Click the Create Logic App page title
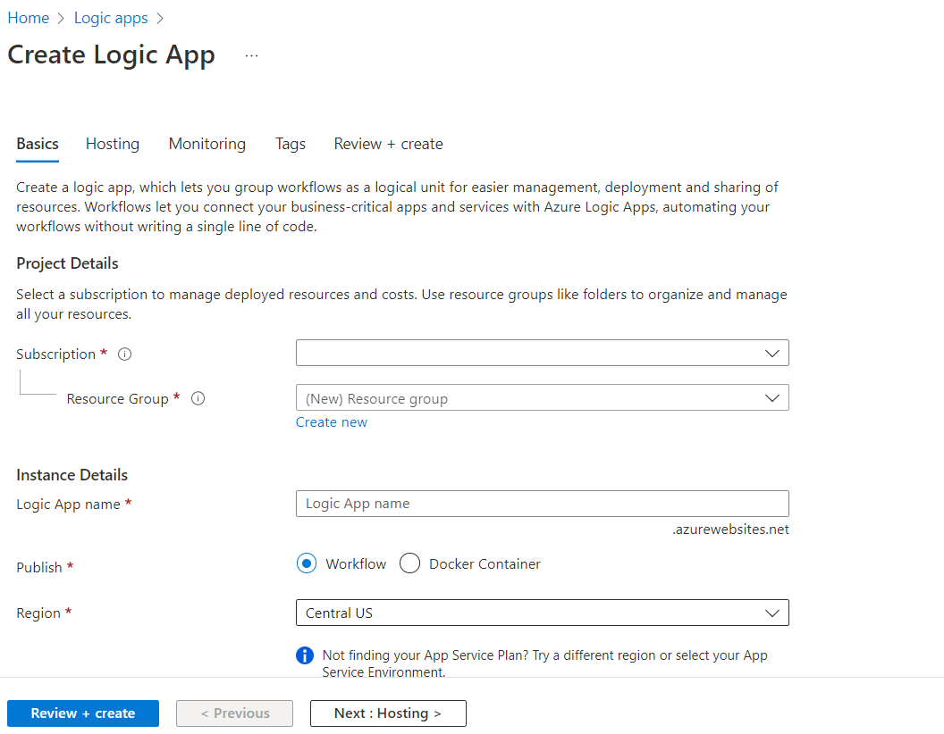The image size is (944, 734). coord(112,55)
